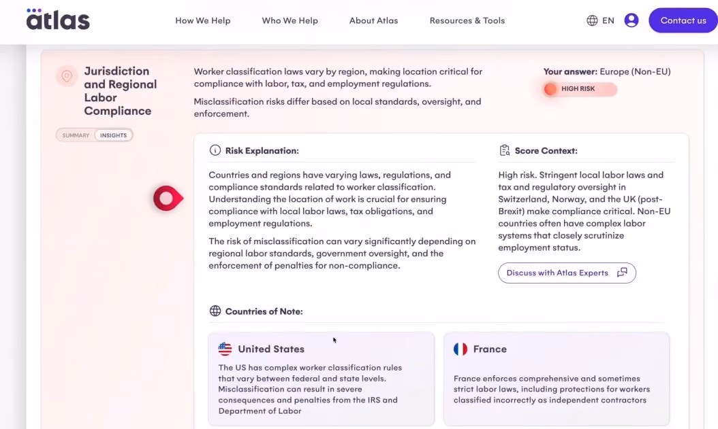Select the Insights toggle option

click(114, 135)
